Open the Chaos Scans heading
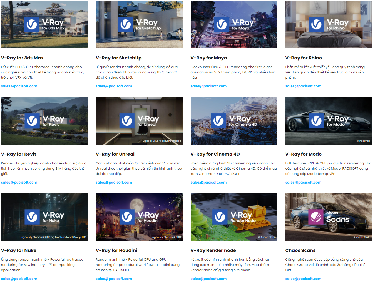373x283 pixels. (x=300, y=250)
